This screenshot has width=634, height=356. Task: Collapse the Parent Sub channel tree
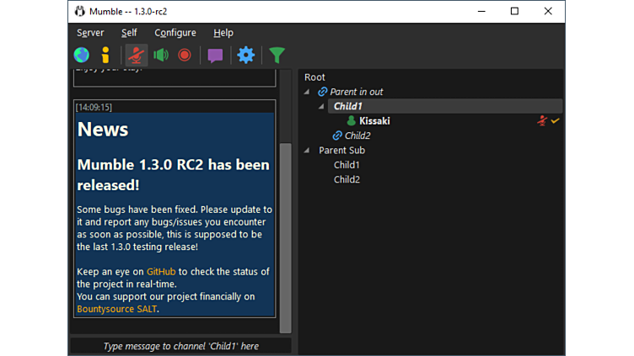307,151
